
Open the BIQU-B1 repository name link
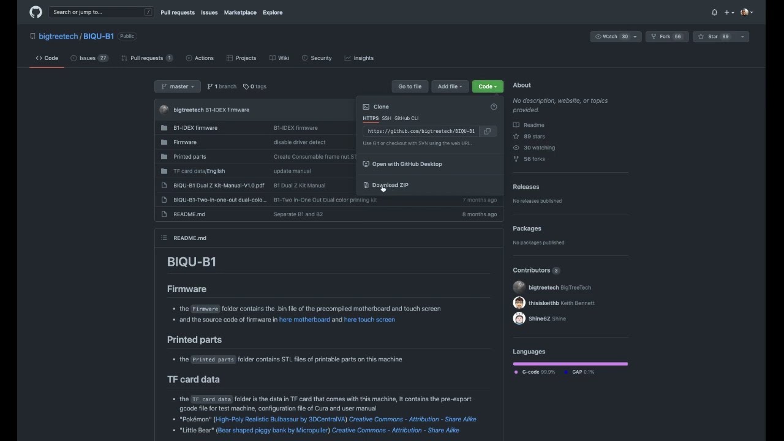coord(99,36)
